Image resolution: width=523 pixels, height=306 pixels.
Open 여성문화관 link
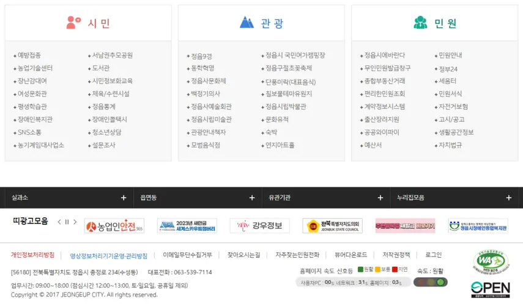32,94
